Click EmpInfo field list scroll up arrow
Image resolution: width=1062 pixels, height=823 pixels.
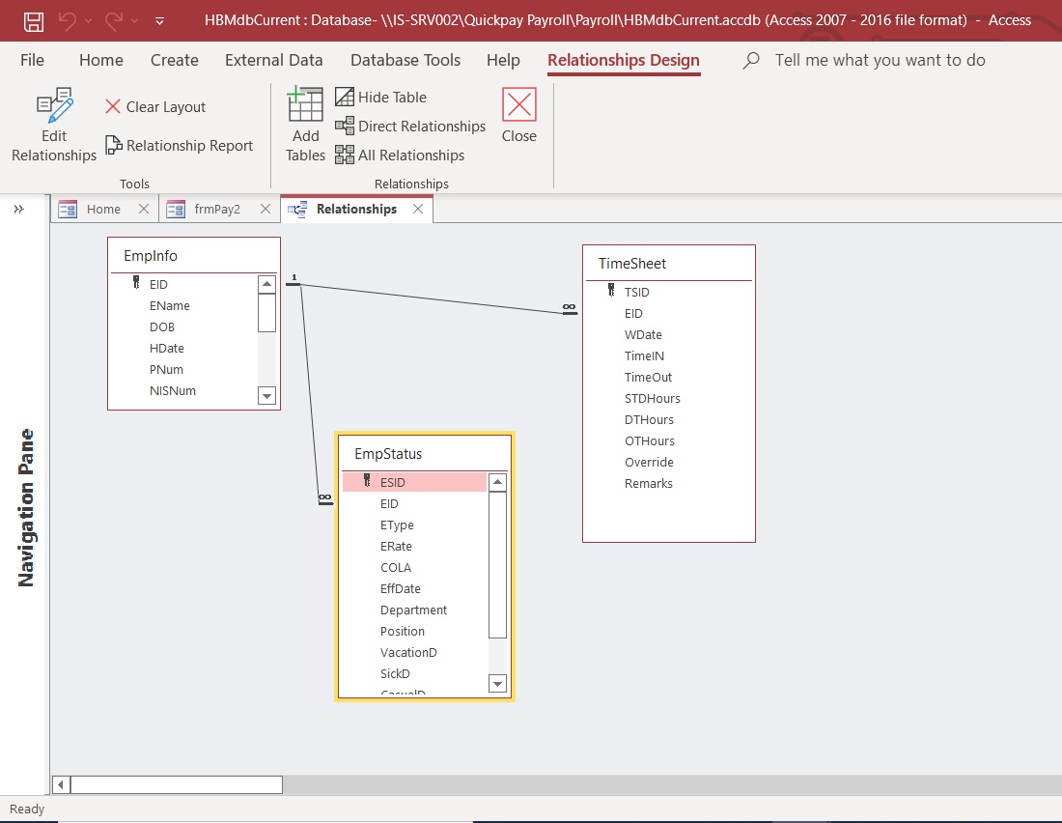pyautogui.click(x=266, y=284)
